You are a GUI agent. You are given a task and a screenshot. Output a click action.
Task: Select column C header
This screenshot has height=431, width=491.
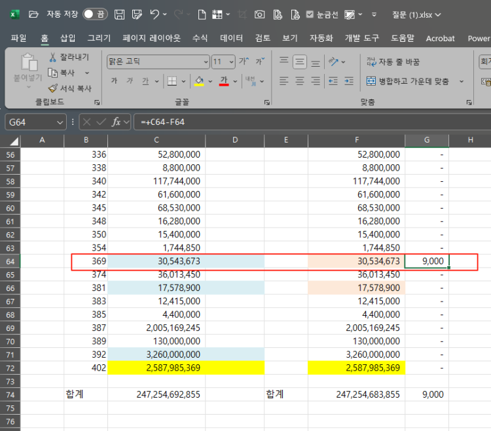(156, 140)
